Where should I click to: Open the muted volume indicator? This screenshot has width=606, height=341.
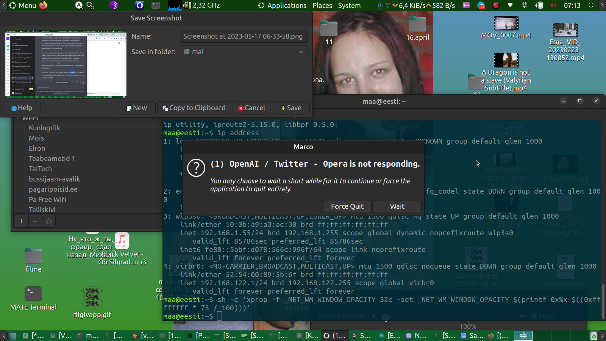(x=553, y=5)
